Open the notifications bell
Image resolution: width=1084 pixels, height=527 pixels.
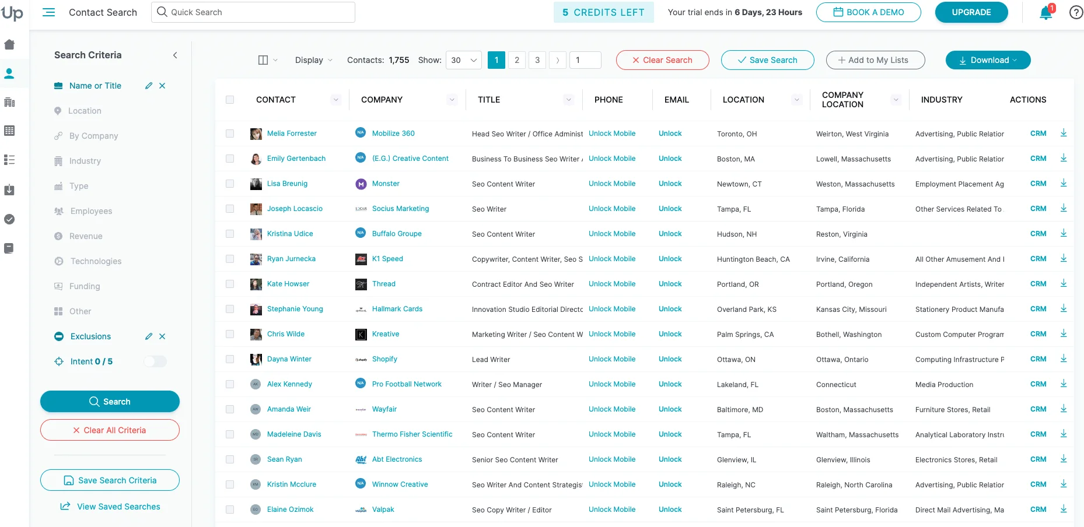pos(1046,13)
